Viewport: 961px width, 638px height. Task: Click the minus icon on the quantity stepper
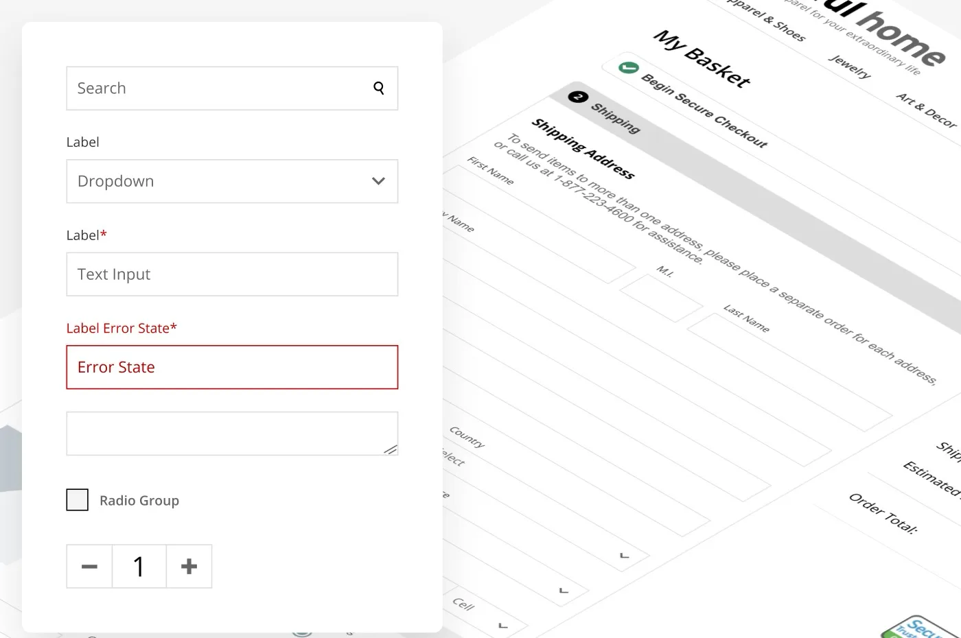tap(89, 566)
